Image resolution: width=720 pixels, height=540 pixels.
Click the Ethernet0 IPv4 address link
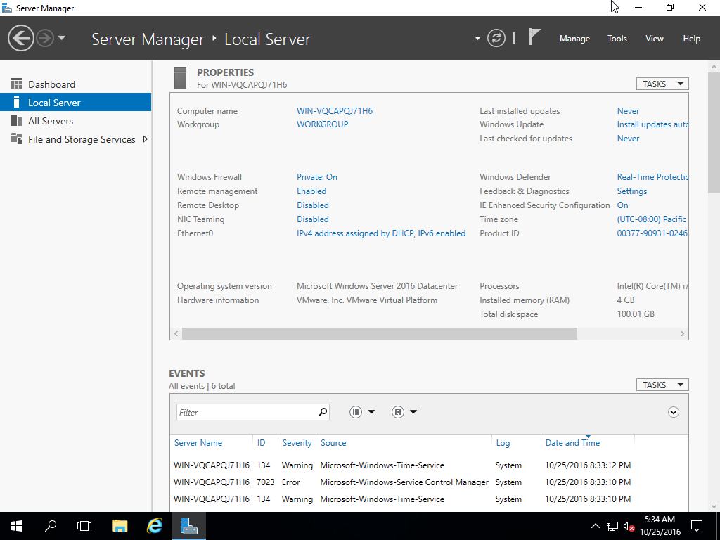click(x=381, y=233)
